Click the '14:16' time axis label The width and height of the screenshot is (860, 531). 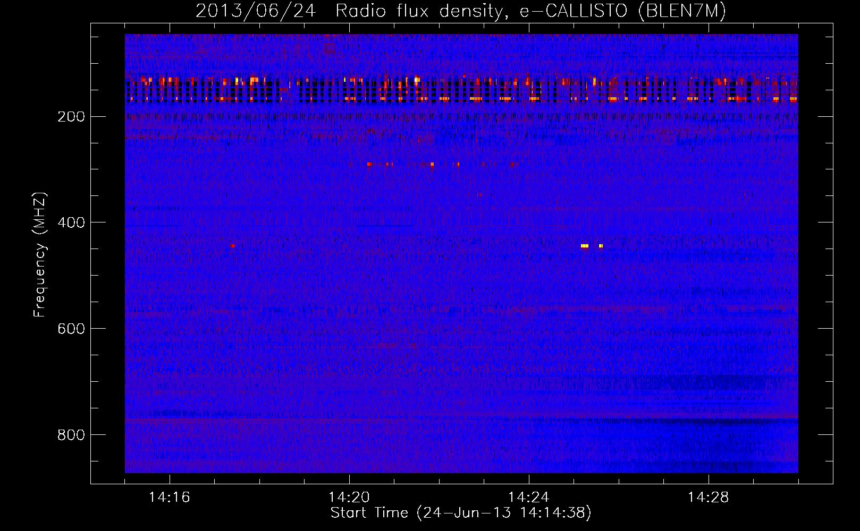(169, 498)
